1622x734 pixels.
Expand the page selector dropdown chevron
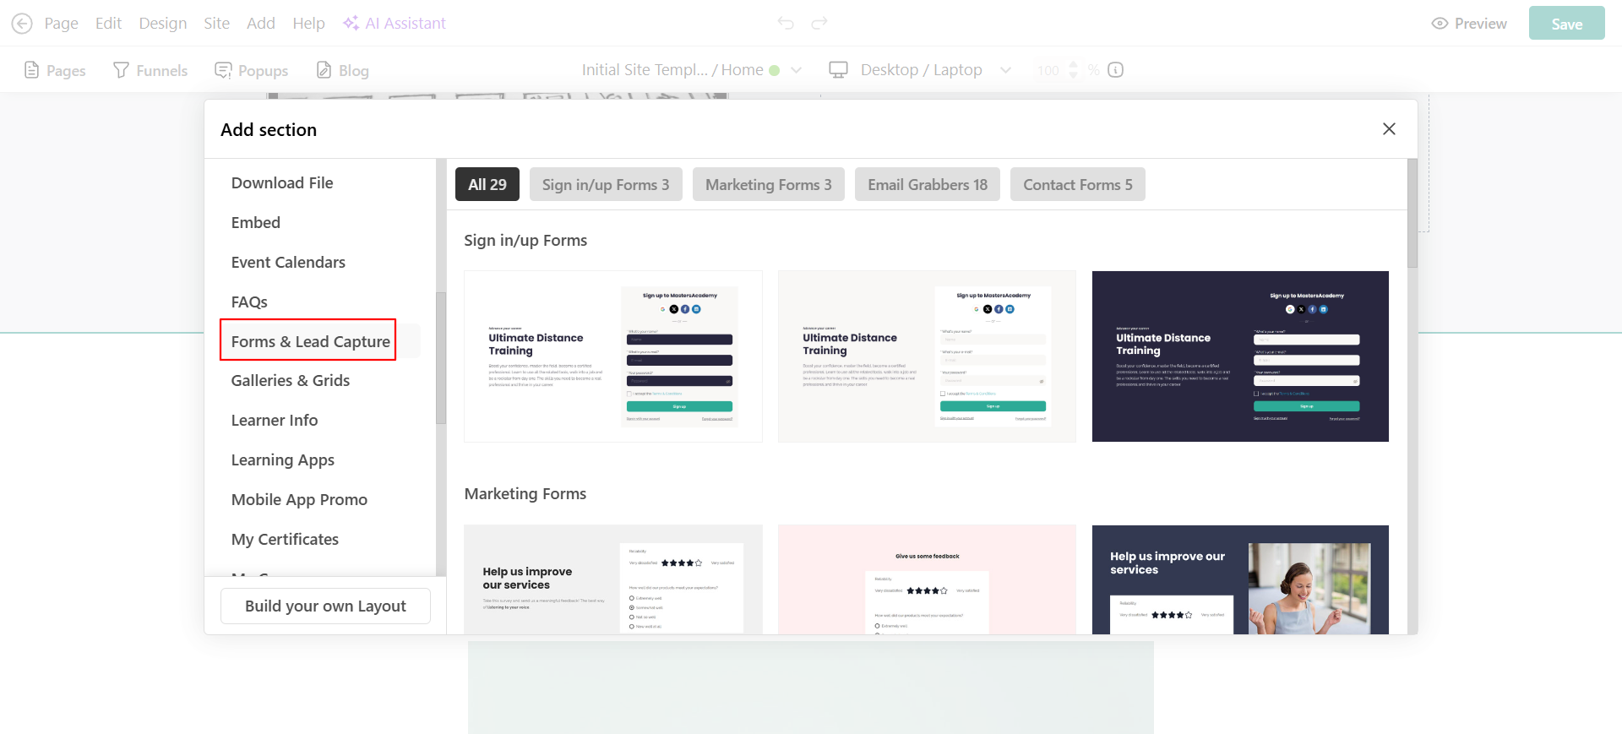point(796,70)
